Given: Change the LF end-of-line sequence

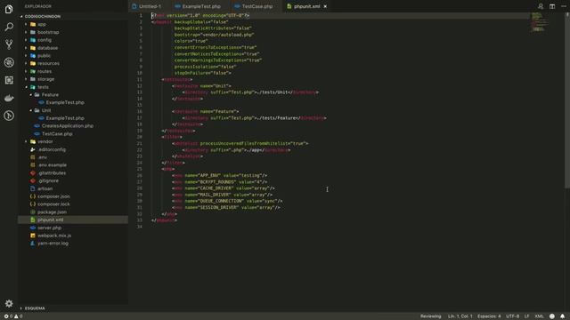Looking at the screenshot, I should click(x=526, y=316).
